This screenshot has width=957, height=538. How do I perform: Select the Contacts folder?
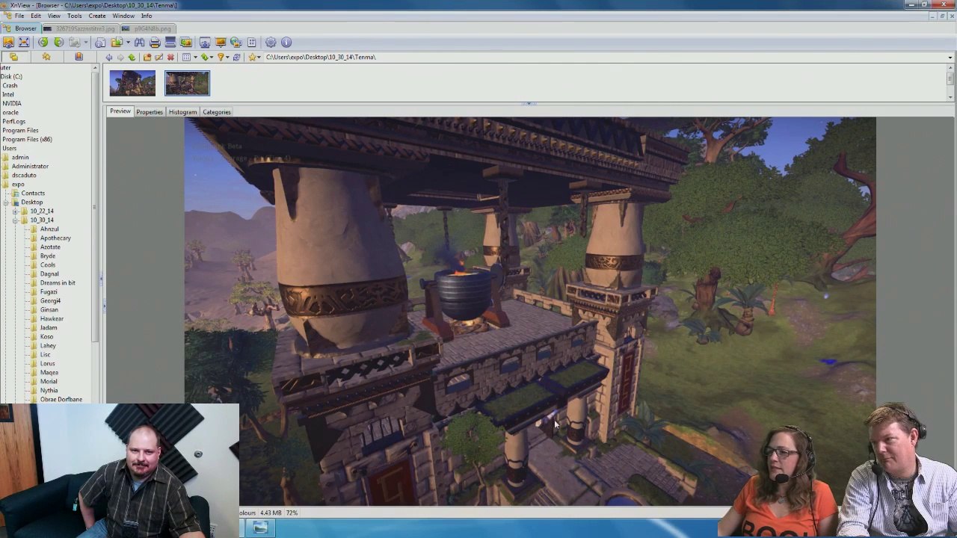click(x=33, y=194)
